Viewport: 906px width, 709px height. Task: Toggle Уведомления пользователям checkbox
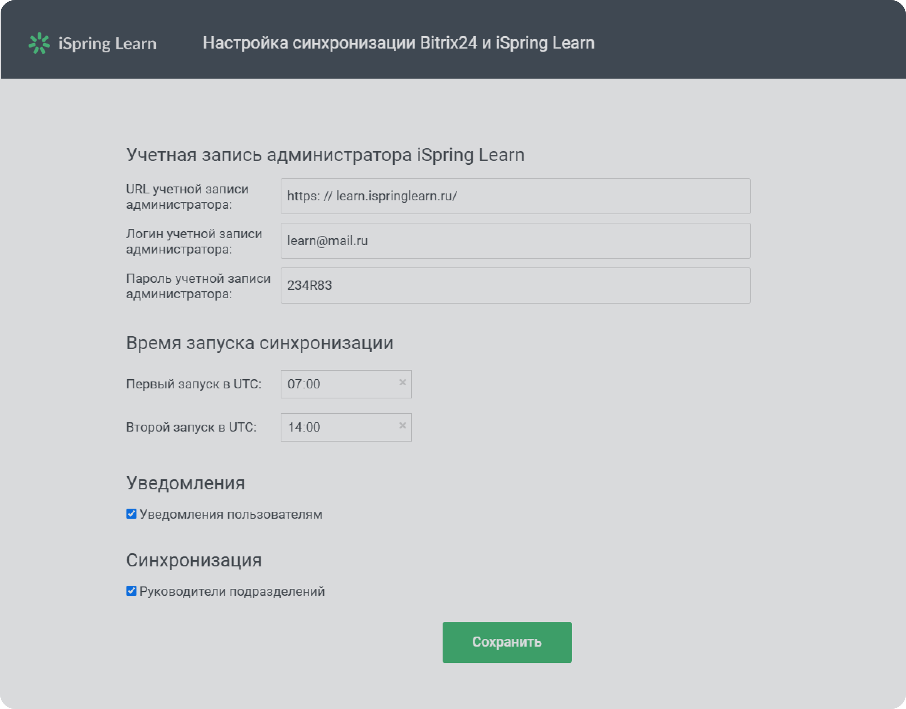click(131, 514)
